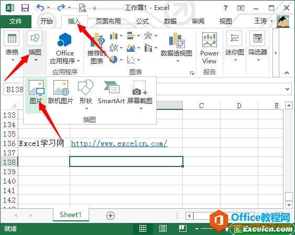Insert 数据透视图 pivot chart
Screen dimensions: 295x235
pyautogui.click(x=176, y=47)
